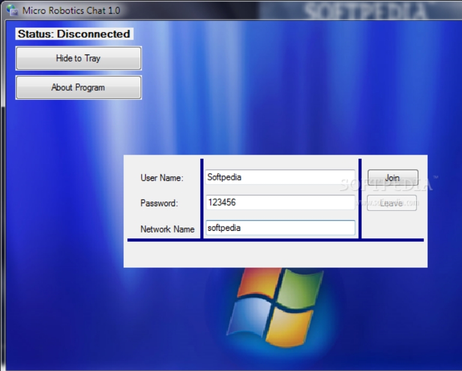Screen dimensions: 462x371
Task: Click the Status: Disconnected label
Action: pyautogui.click(x=74, y=34)
